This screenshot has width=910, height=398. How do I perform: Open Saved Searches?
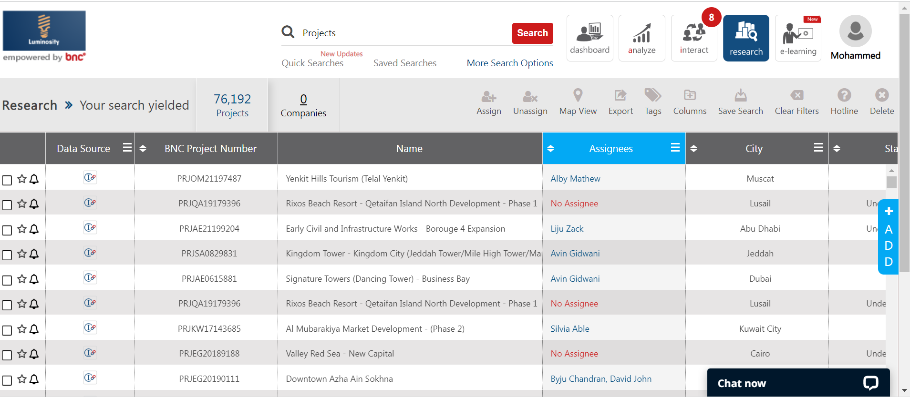pyautogui.click(x=404, y=63)
